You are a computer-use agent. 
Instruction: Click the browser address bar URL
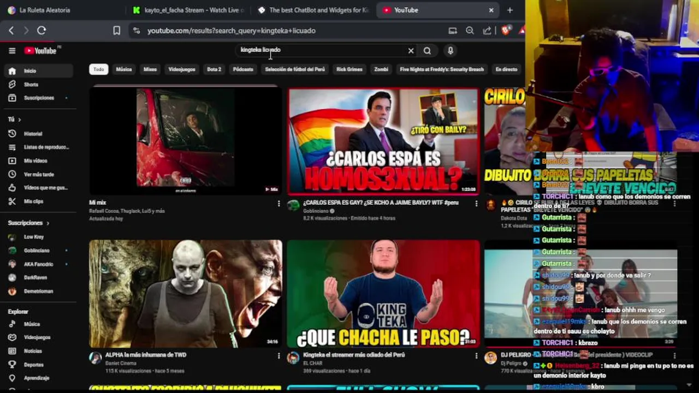click(232, 31)
